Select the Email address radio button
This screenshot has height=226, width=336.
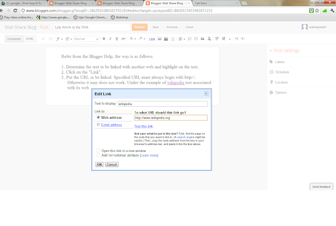tap(98, 125)
